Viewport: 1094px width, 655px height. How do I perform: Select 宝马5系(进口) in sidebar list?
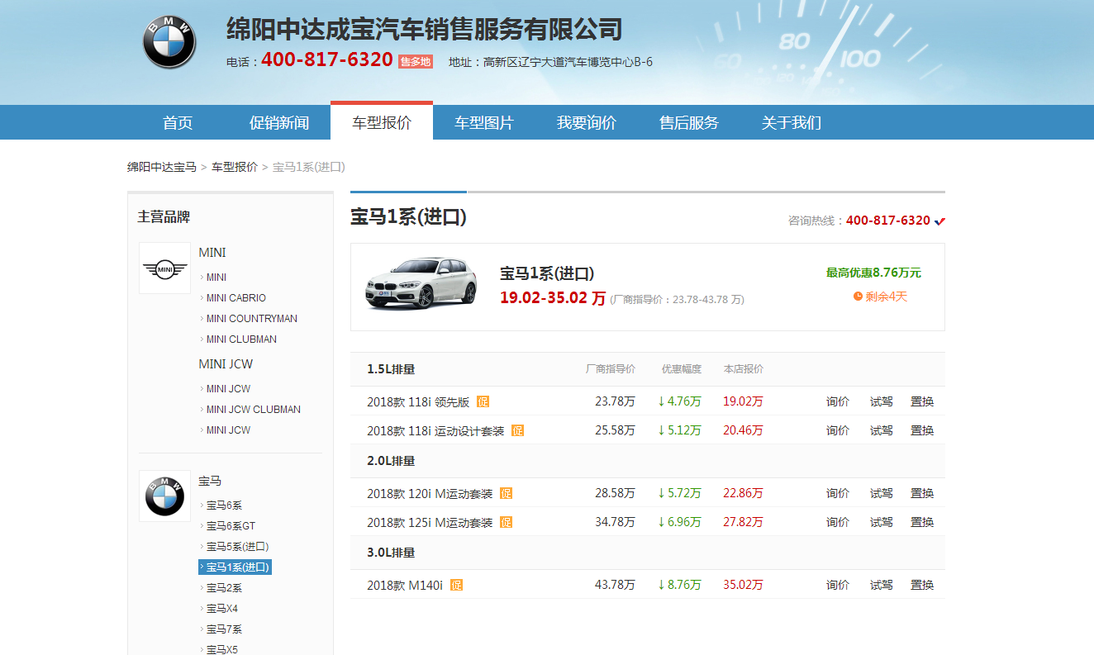[237, 547]
